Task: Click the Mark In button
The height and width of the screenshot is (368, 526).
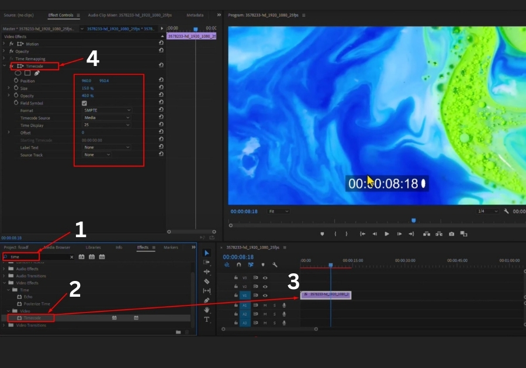Action: 335,234
